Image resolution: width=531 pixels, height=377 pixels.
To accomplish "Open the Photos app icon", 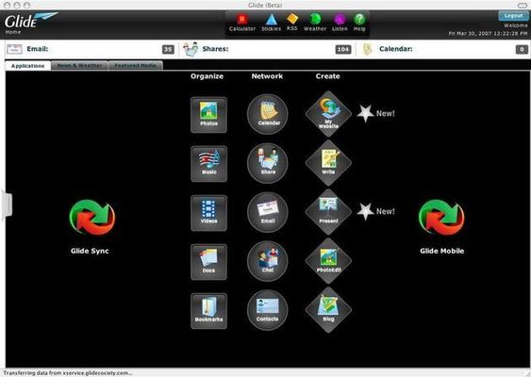I will [208, 115].
